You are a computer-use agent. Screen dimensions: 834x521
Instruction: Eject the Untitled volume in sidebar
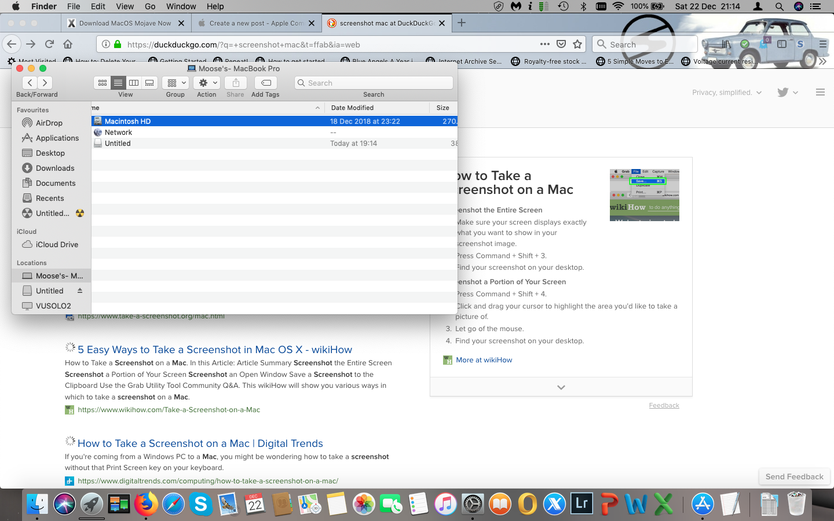pyautogui.click(x=80, y=291)
